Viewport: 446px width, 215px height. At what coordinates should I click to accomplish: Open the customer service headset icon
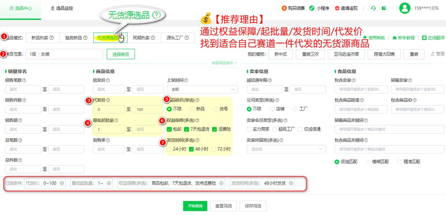[373, 8]
